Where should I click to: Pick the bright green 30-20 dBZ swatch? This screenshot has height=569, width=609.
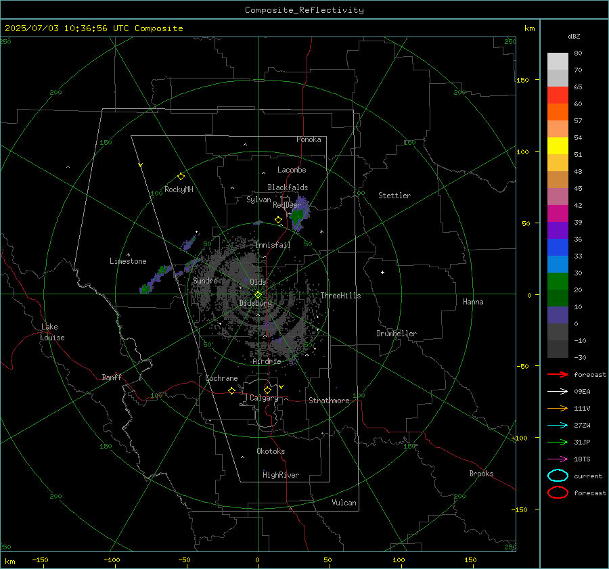point(558,281)
